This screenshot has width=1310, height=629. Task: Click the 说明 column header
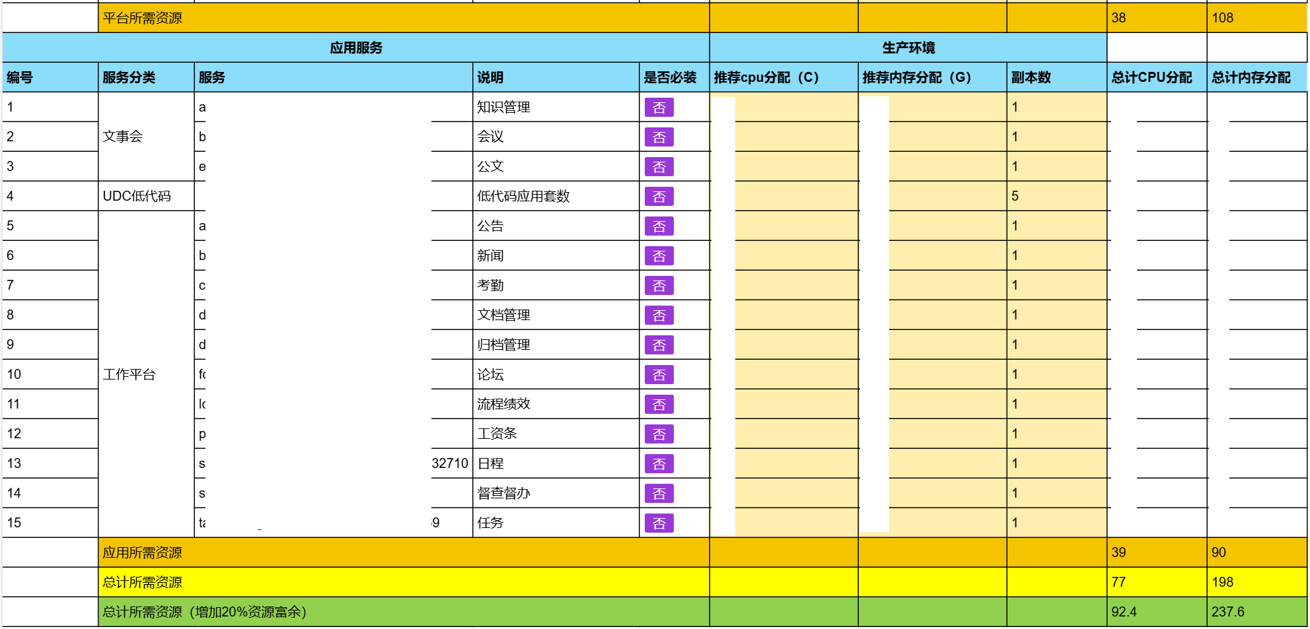pos(556,77)
